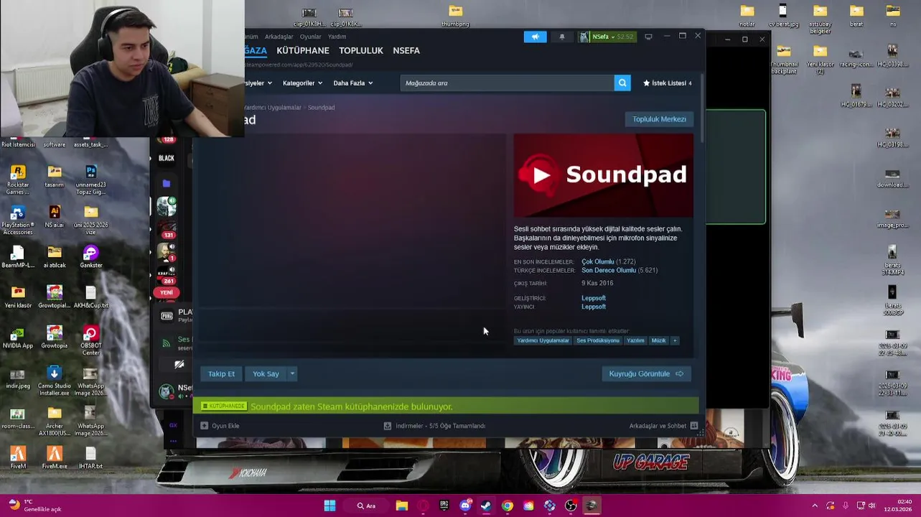Open Discord from the taskbar
Viewport: 921px width, 517px height.
coord(465,506)
